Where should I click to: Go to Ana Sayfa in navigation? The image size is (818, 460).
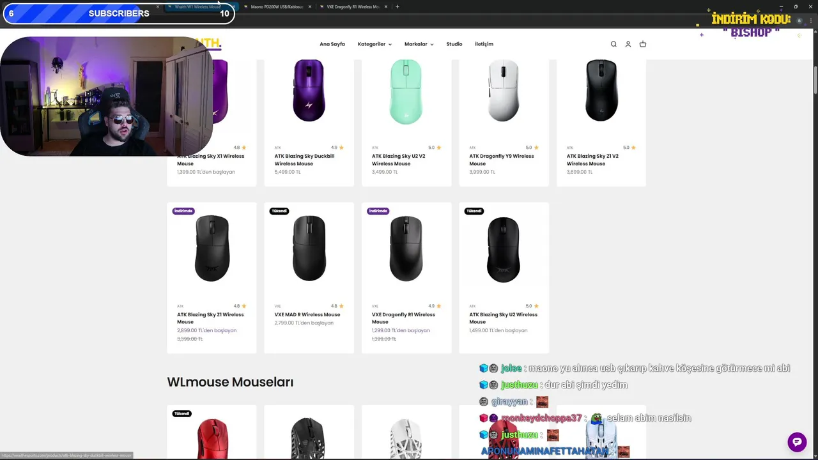(332, 44)
